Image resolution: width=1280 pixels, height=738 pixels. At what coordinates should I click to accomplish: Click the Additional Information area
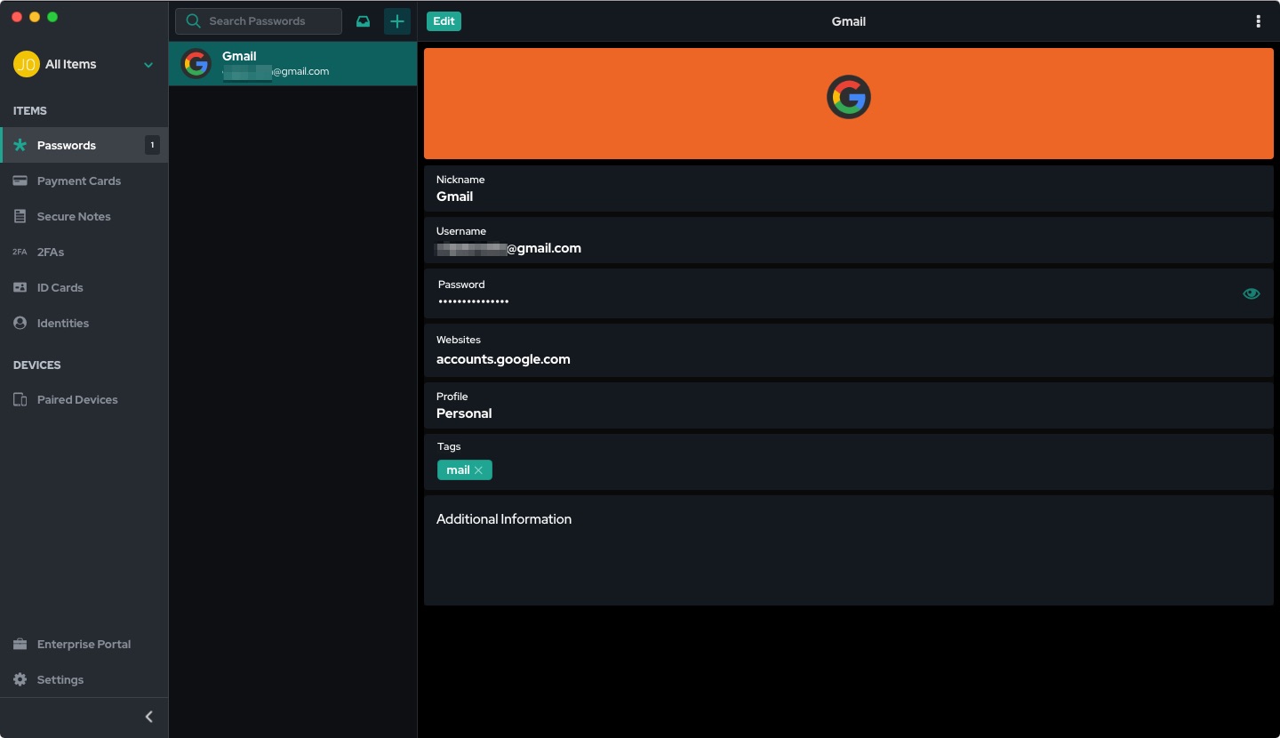tap(849, 550)
